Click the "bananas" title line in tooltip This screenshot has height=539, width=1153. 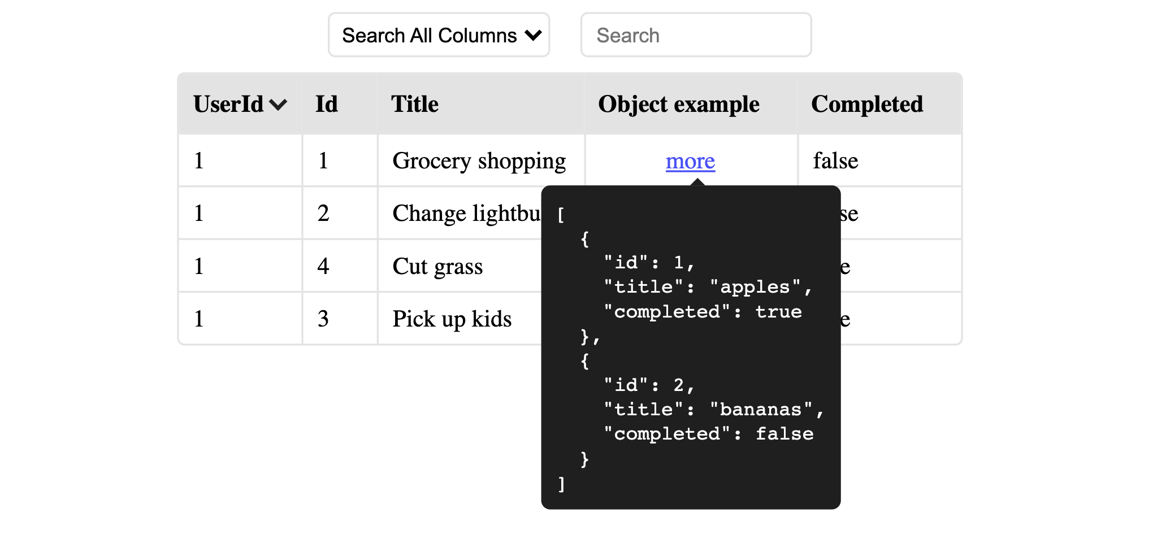[x=713, y=409]
